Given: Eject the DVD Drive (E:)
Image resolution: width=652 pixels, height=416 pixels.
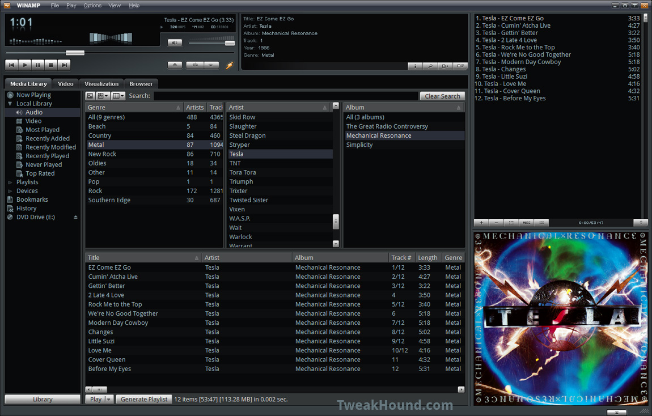Looking at the screenshot, I should click(75, 217).
